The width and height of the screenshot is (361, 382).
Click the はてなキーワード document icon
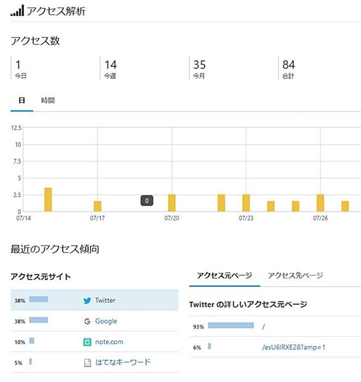tap(87, 363)
